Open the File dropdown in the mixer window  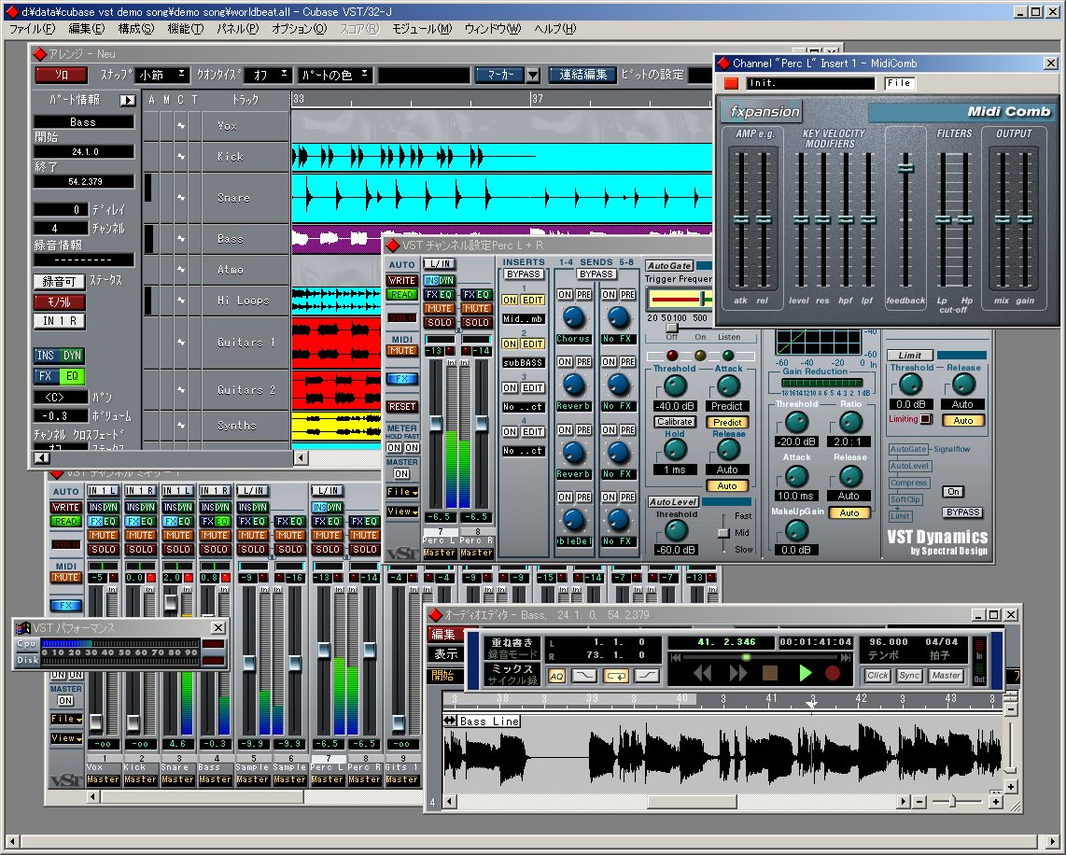tap(66, 719)
